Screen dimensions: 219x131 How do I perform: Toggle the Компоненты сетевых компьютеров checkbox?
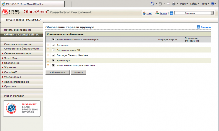(x=53, y=39)
